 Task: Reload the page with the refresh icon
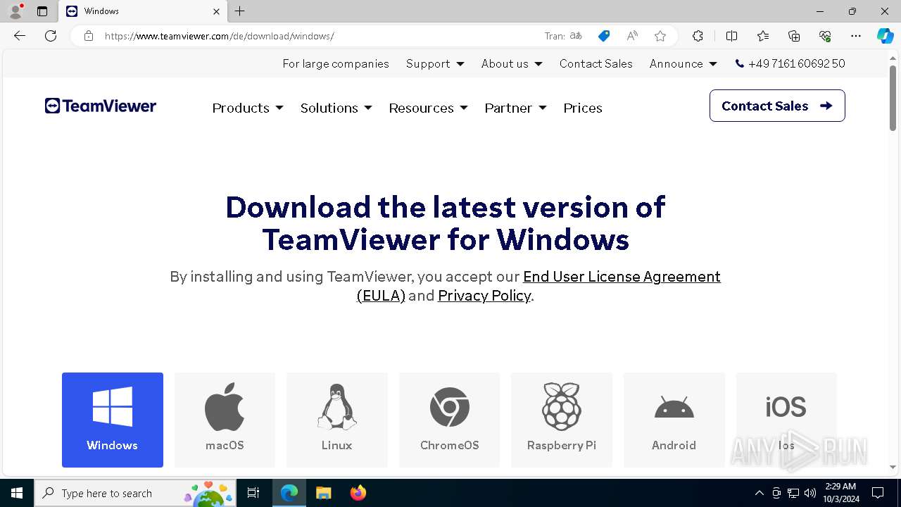click(x=51, y=36)
